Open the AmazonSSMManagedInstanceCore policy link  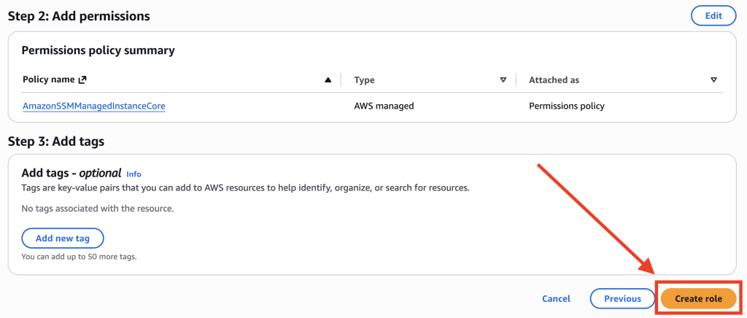(94, 106)
